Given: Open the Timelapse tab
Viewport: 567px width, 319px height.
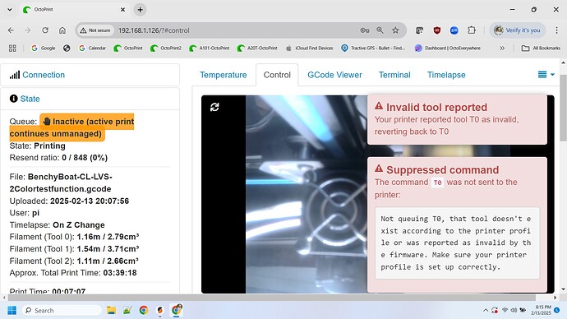Looking at the screenshot, I should tap(446, 75).
